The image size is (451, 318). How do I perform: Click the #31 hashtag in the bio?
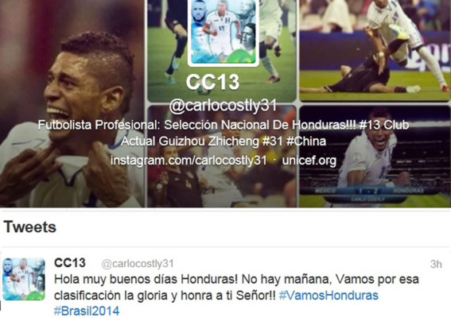pyautogui.click(x=273, y=142)
